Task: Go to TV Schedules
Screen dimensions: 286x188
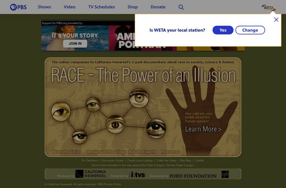Action: click(x=102, y=7)
